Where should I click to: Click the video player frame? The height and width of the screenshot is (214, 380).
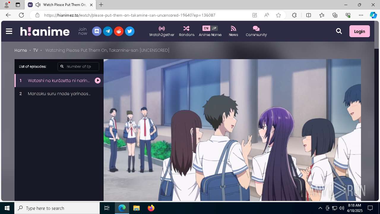(232, 130)
